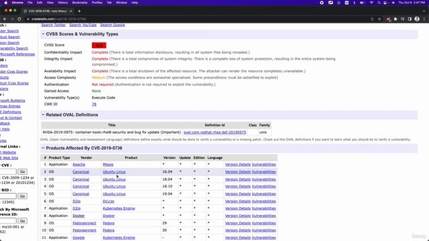
Task: Open the Bookmarks menu
Action: (x=80, y=3)
